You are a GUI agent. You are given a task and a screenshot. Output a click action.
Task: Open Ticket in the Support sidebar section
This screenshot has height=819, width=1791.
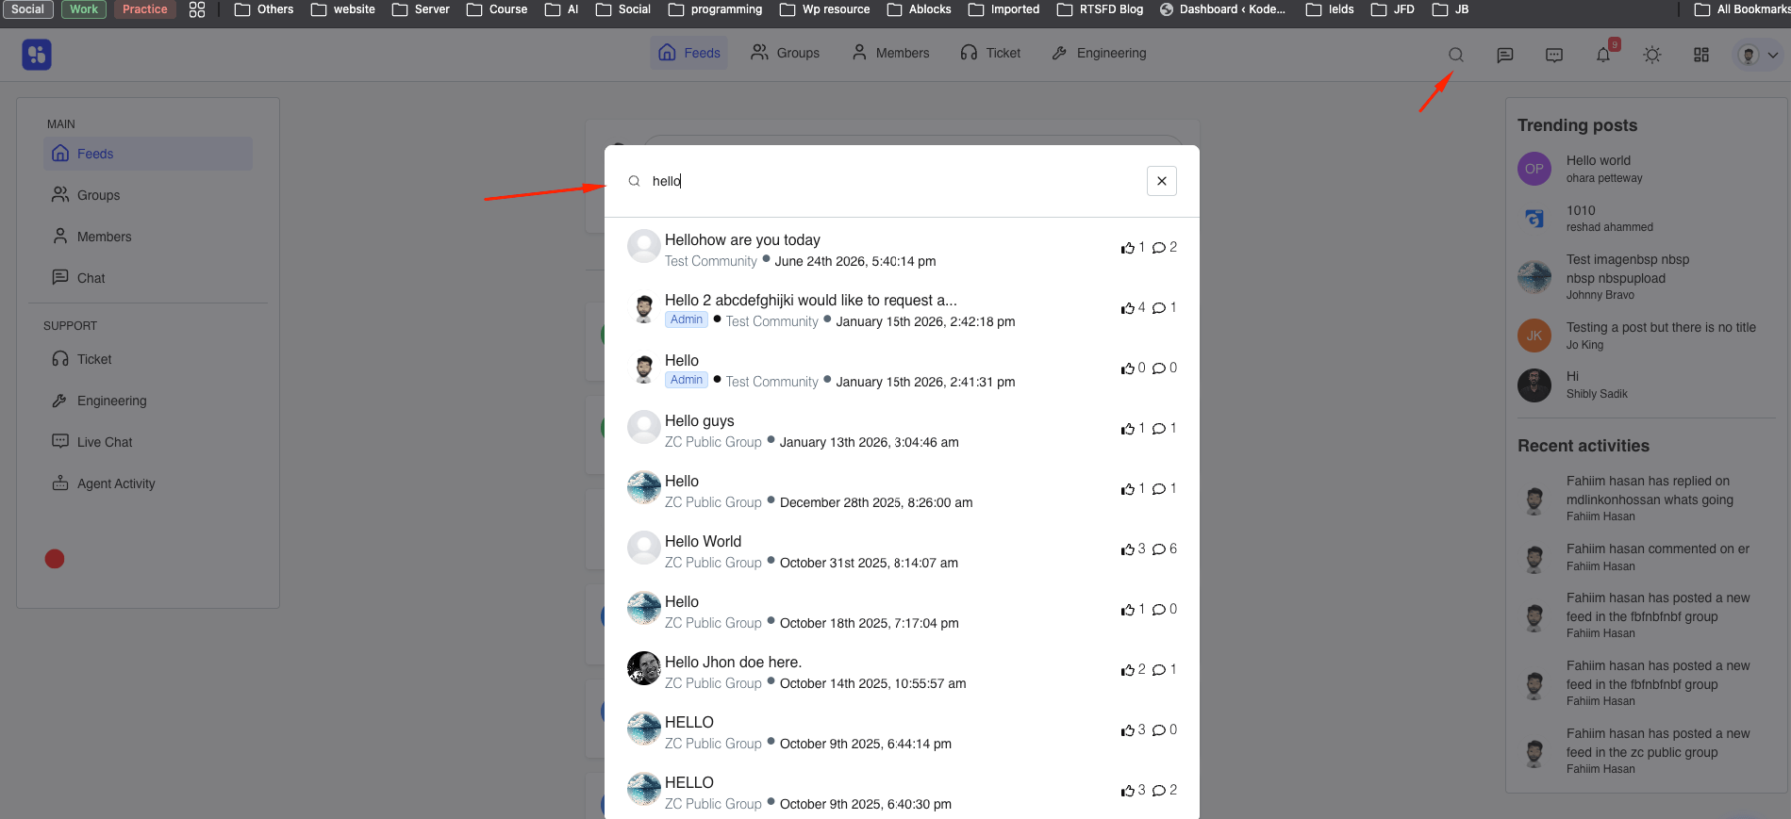click(148, 359)
